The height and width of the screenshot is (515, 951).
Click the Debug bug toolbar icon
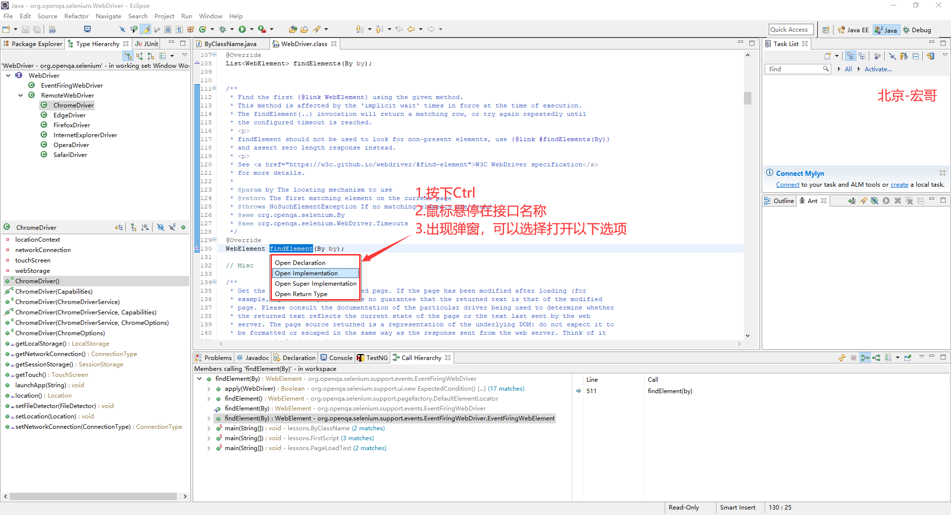point(222,30)
